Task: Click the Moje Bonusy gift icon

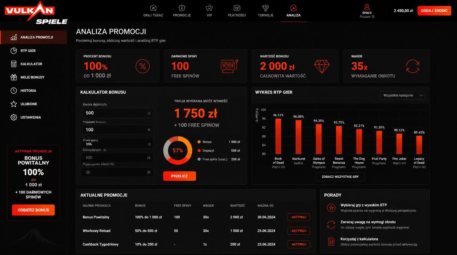Action: pyautogui.click(x=14, y=77)
